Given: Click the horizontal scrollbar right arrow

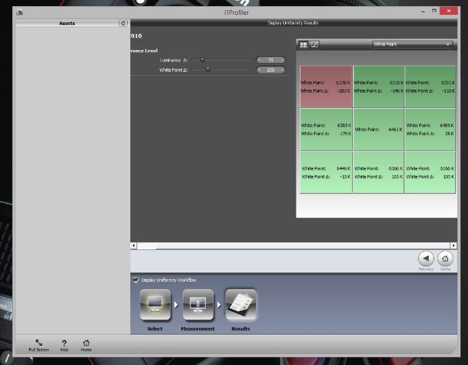Looking at the screenshot, I should 454,245.
